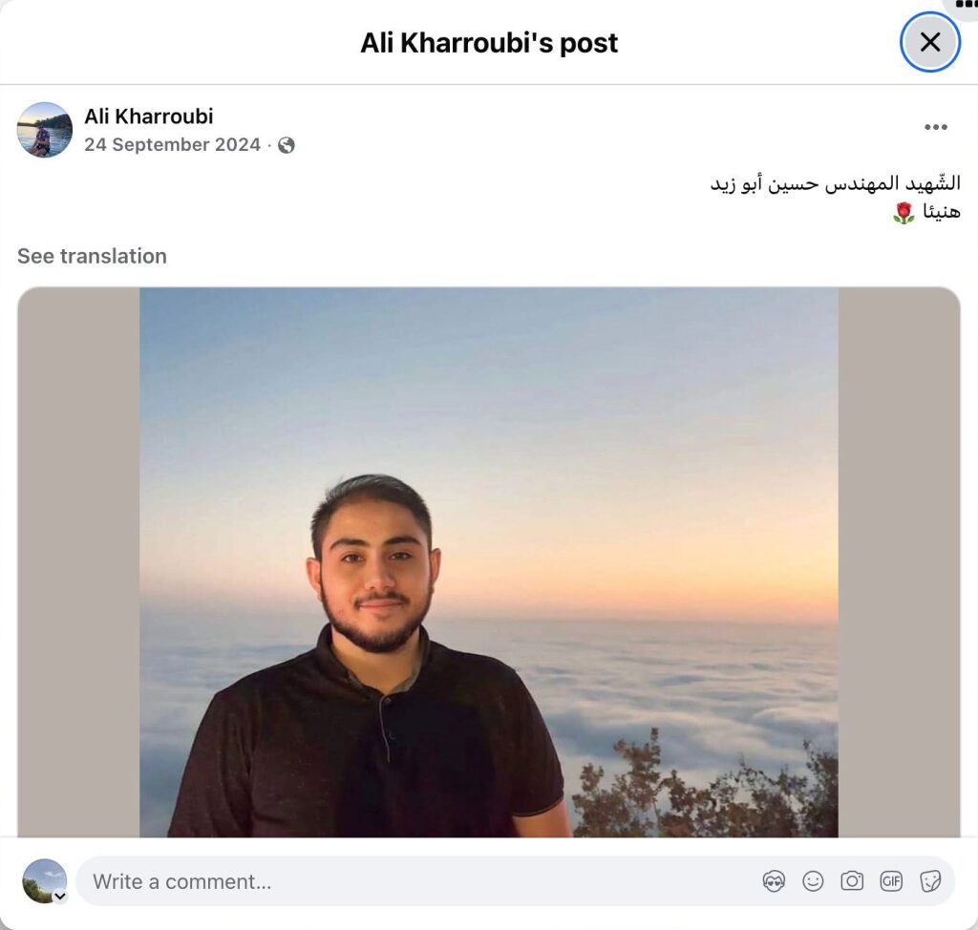Viewport: 978px width, 930px height.
Task: Open the posted photo of the man
Action: [489, 562]
